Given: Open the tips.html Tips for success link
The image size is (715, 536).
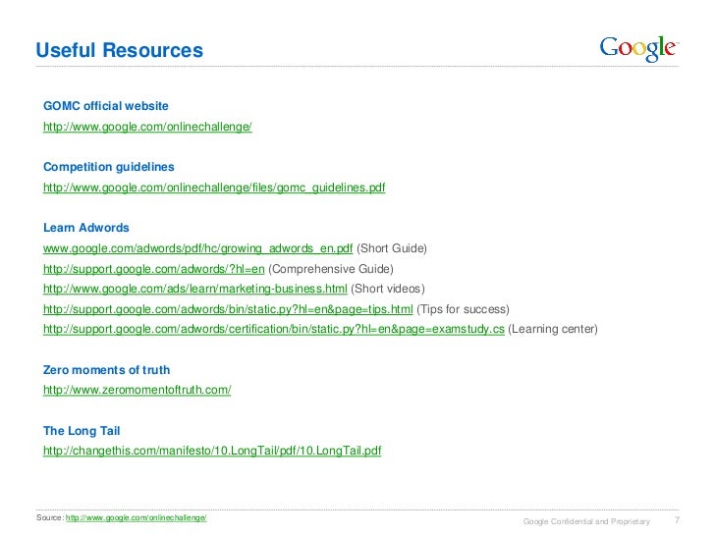Looking at the screenshot, I should point(228,309).
